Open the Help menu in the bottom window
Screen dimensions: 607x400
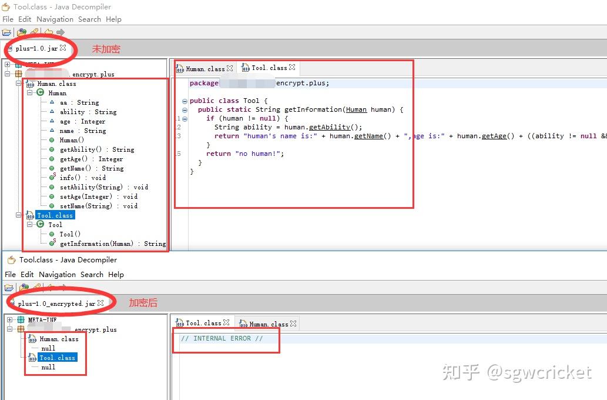point(116,274)
